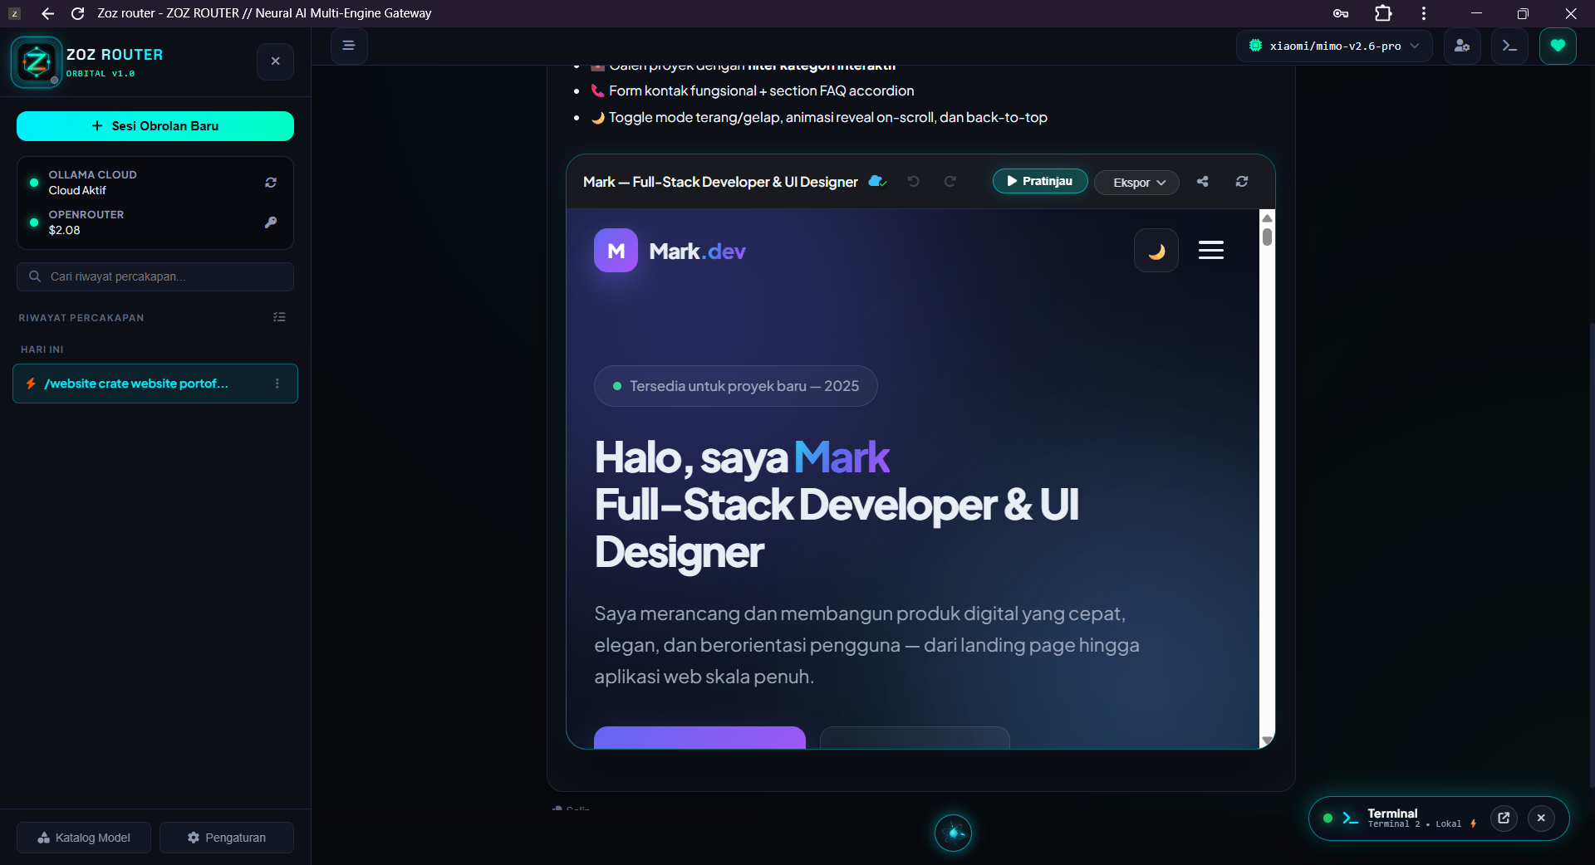Close the floating Terminal widget
The width and height of the screenshot is (1595, 865).
tap(1541, 819)
